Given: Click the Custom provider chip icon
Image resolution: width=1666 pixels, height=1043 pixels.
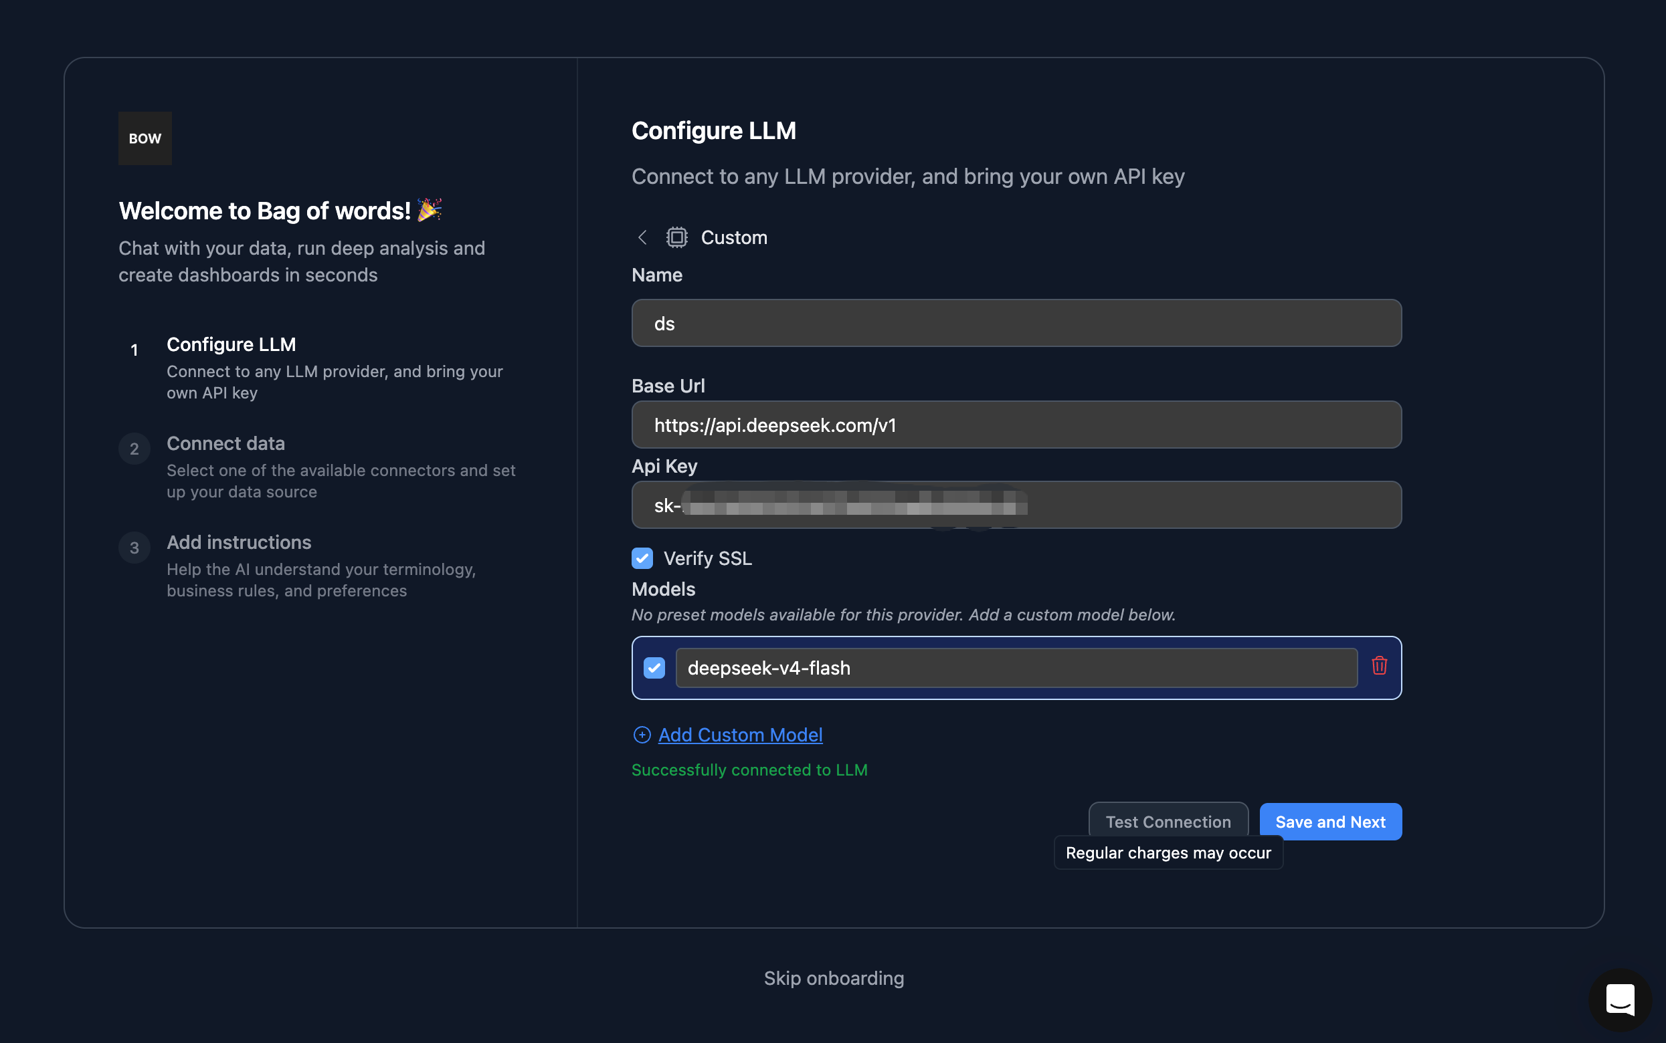Looking at the screenshot, I should pos(676,237).
